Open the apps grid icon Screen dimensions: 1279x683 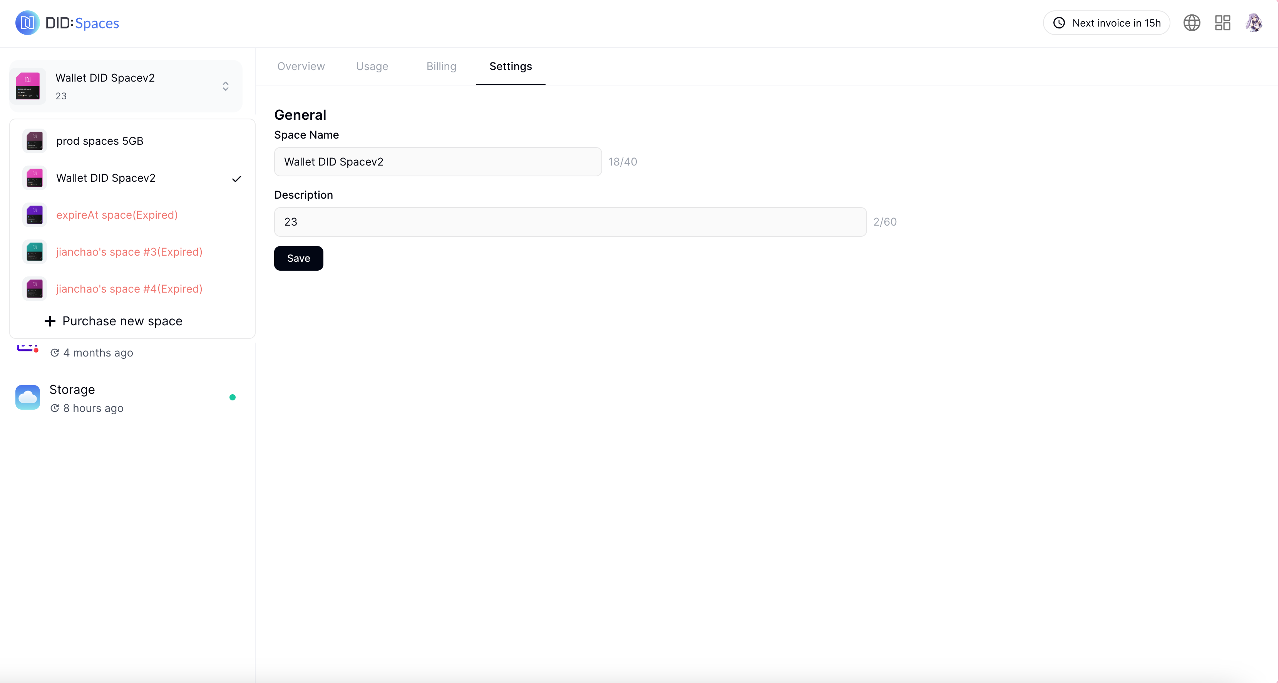point(1222,23)
